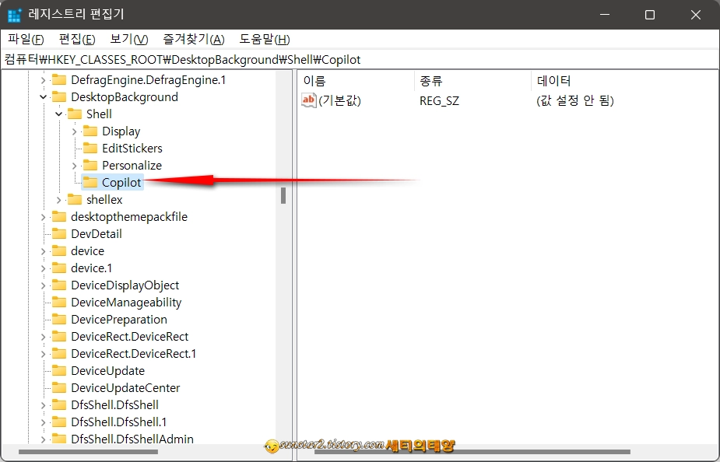This screenshot has width=720, height=462.
Task: Open the 즐겨찾기(A) menu
Action: point(193,40)
